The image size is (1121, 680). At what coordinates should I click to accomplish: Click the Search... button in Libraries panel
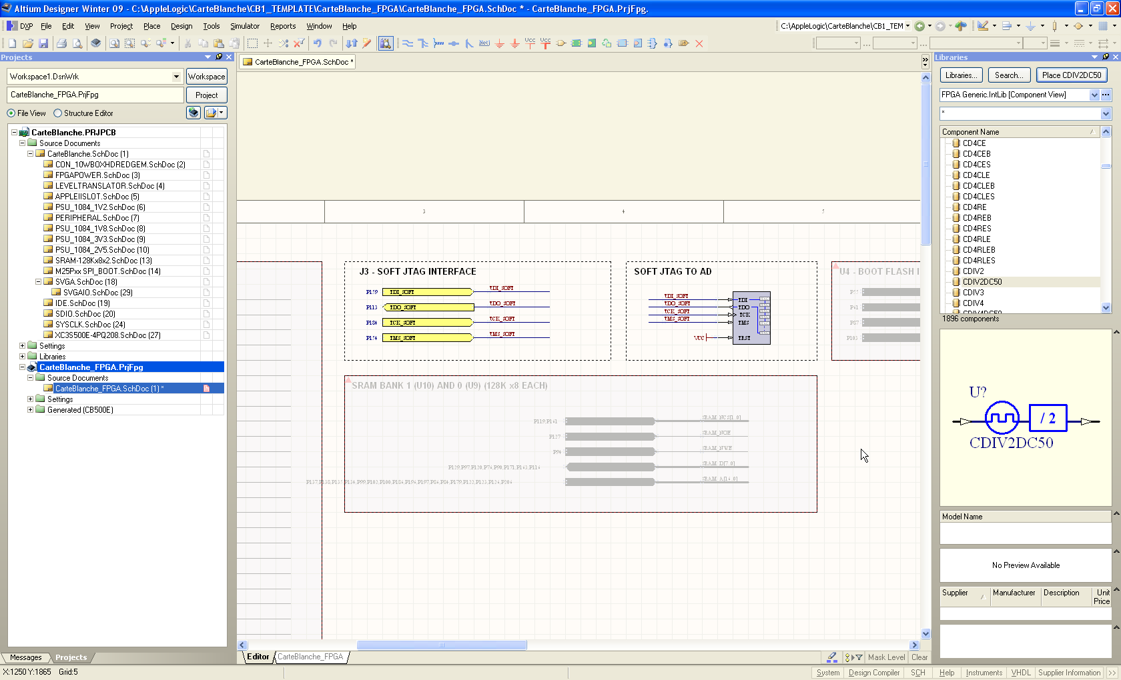(x=1009, y=75)
